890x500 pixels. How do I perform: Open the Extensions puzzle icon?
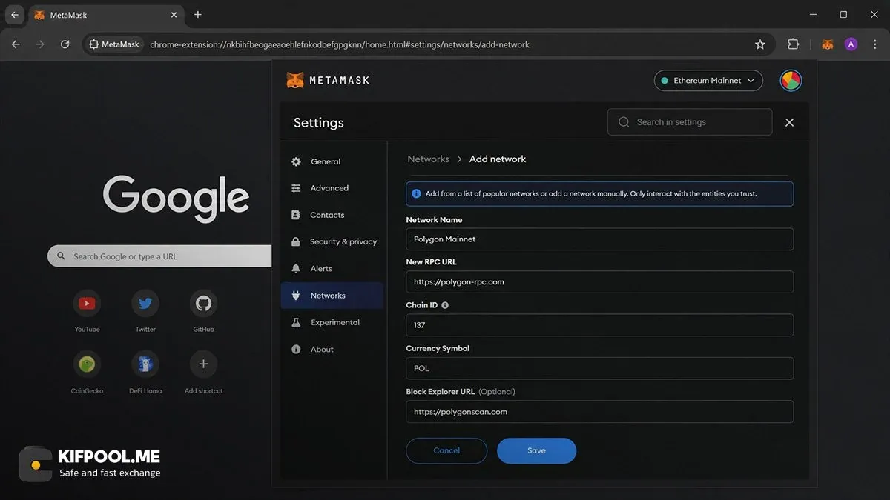click(x=793, y=44)
